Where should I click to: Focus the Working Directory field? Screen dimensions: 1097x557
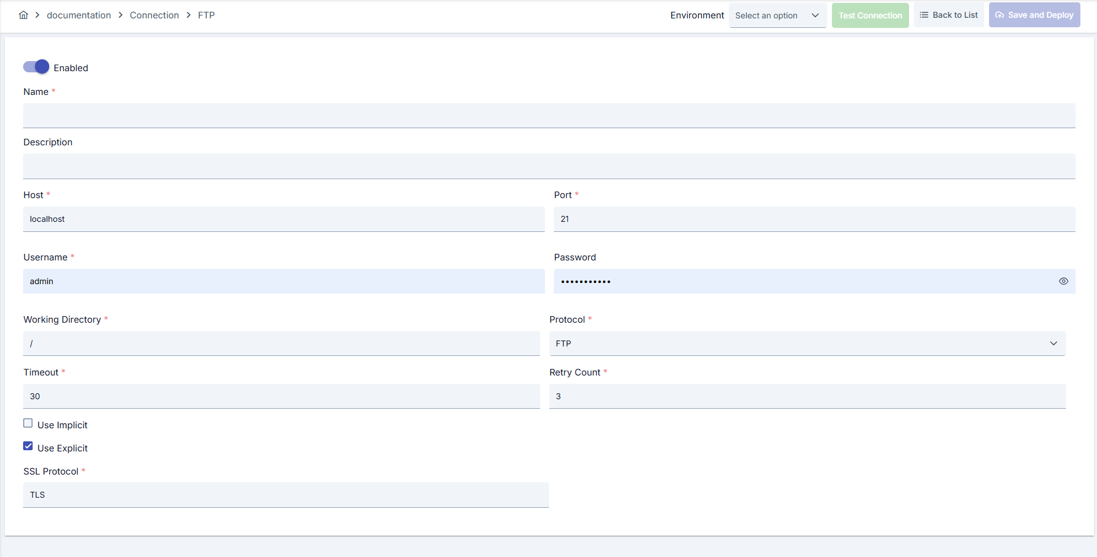click(x=281, y=343)
